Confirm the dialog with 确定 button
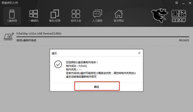Screen dimensions: 193x112 click(97, 86)
